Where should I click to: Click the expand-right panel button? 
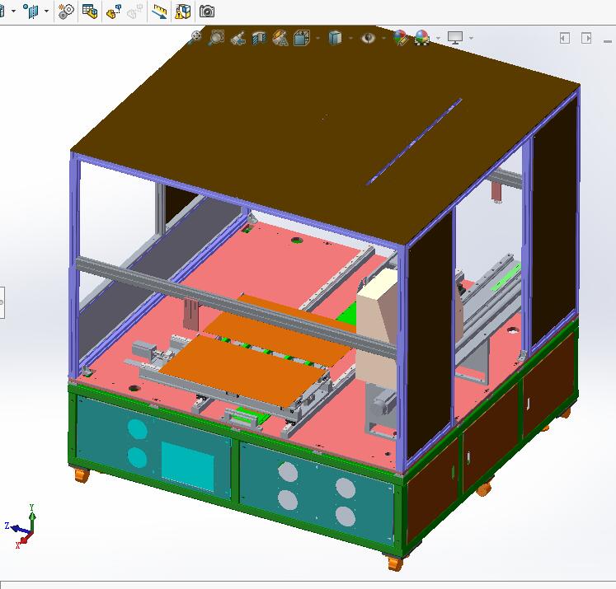click(x=586, y=38)
